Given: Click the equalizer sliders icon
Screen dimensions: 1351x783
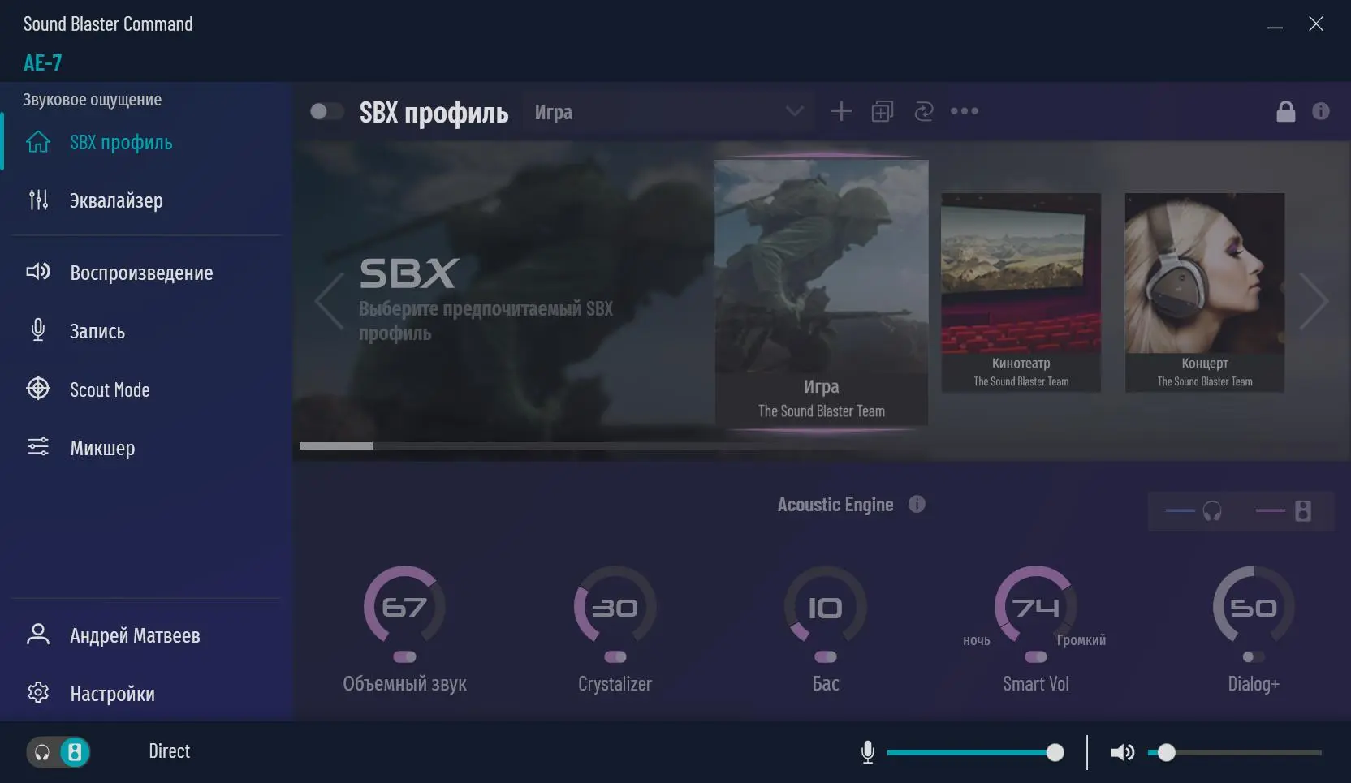Looking at the screenshot, I should 38,200.
